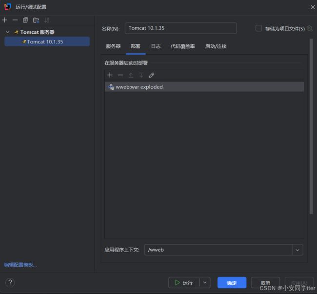The height and width of the screenshot is (294, 317).
Task: Remove the selected run configuration
Action: (15, 20)
